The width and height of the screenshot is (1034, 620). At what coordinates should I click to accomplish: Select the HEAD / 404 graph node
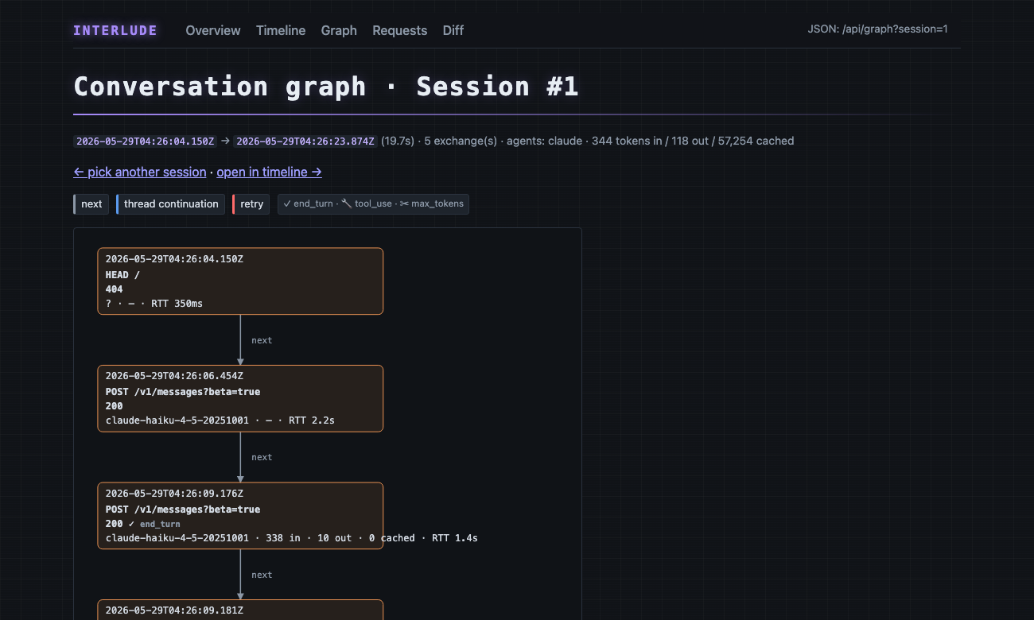click(x=240, y=281)
